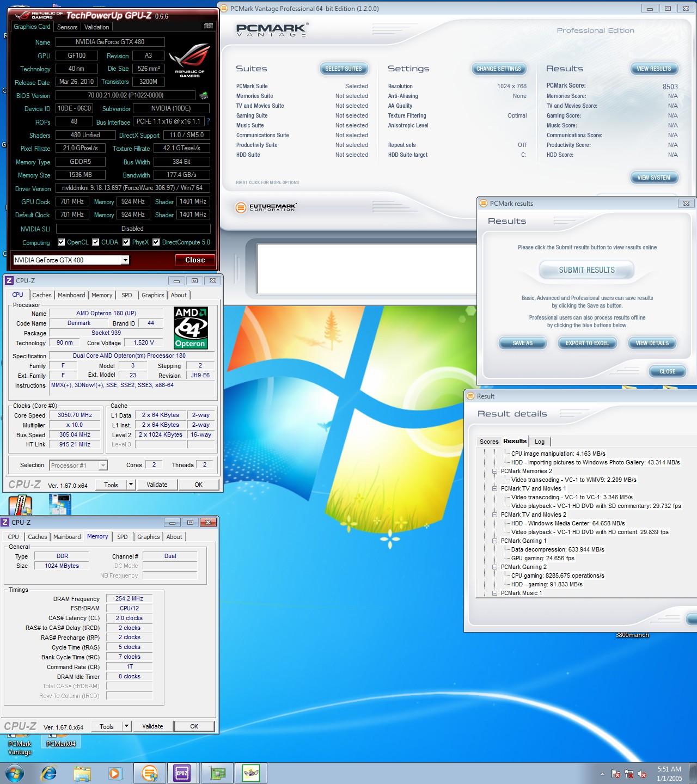The width and height of the screenshot is (697, 784).
Task: Click the Export to Excel button
Action: [x=587, y=343]
